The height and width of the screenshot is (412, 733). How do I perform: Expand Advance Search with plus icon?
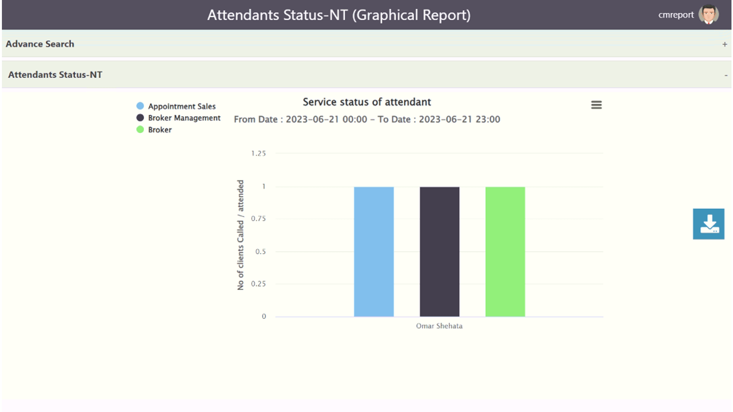coord(725,44)
